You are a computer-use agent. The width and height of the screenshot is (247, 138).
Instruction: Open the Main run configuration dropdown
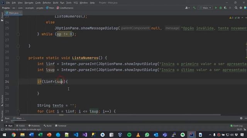[x=205, y=8]
